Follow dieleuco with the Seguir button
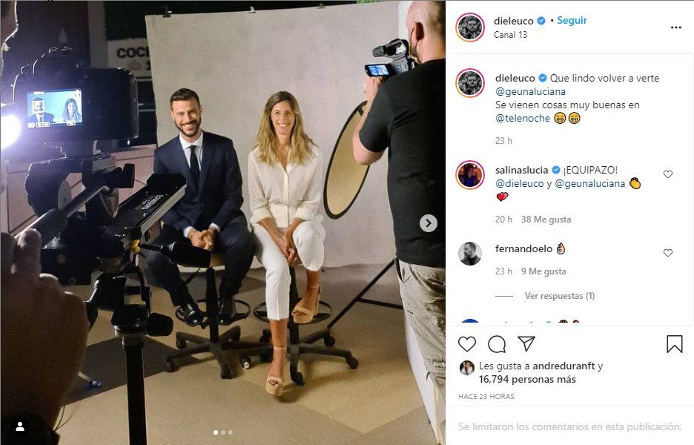 tap(572, 20)
